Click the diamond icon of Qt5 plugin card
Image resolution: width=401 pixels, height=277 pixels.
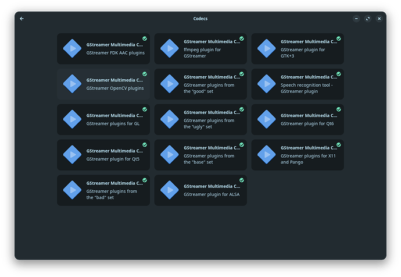click(73, 155)
